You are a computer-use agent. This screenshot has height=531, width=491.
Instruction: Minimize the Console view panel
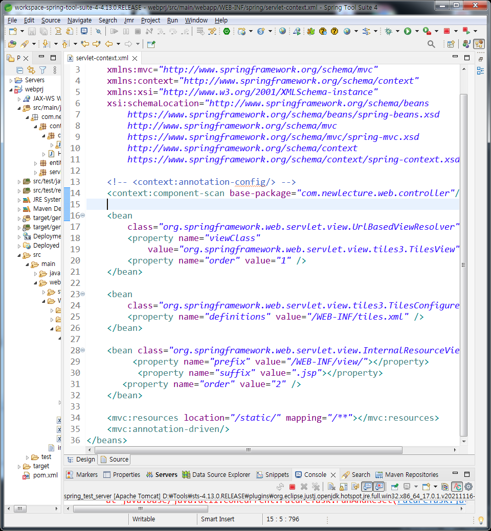[x=455, y=473]
